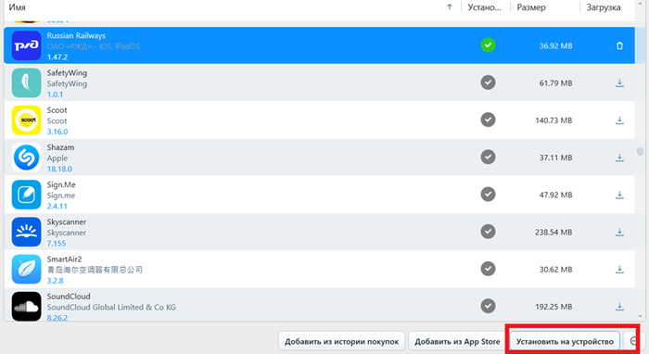
Task: Click the Shazam app icon
Action: tap(27, 158)
